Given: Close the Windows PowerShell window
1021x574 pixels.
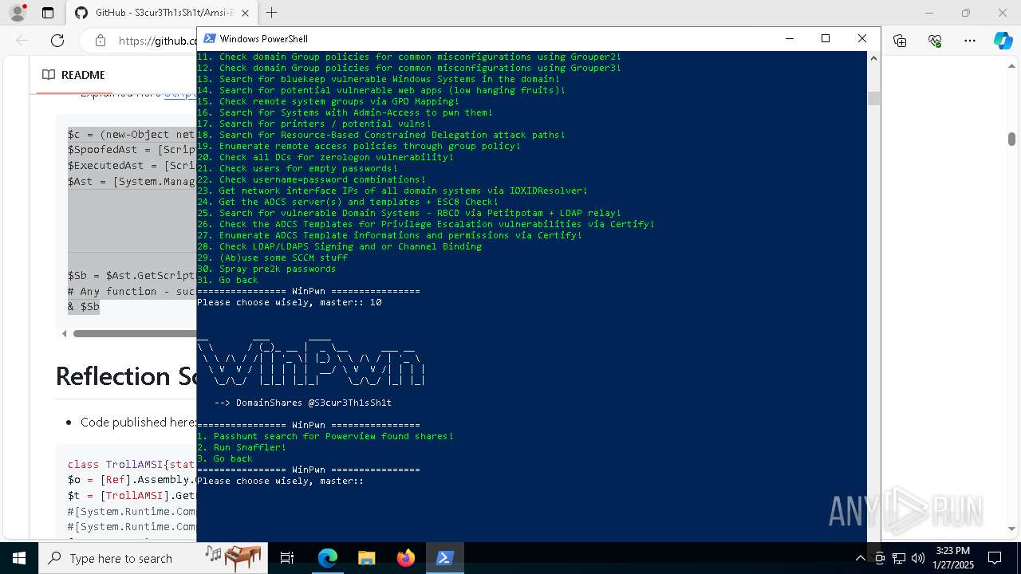Looking at the screenshot, I should point(862,38).
